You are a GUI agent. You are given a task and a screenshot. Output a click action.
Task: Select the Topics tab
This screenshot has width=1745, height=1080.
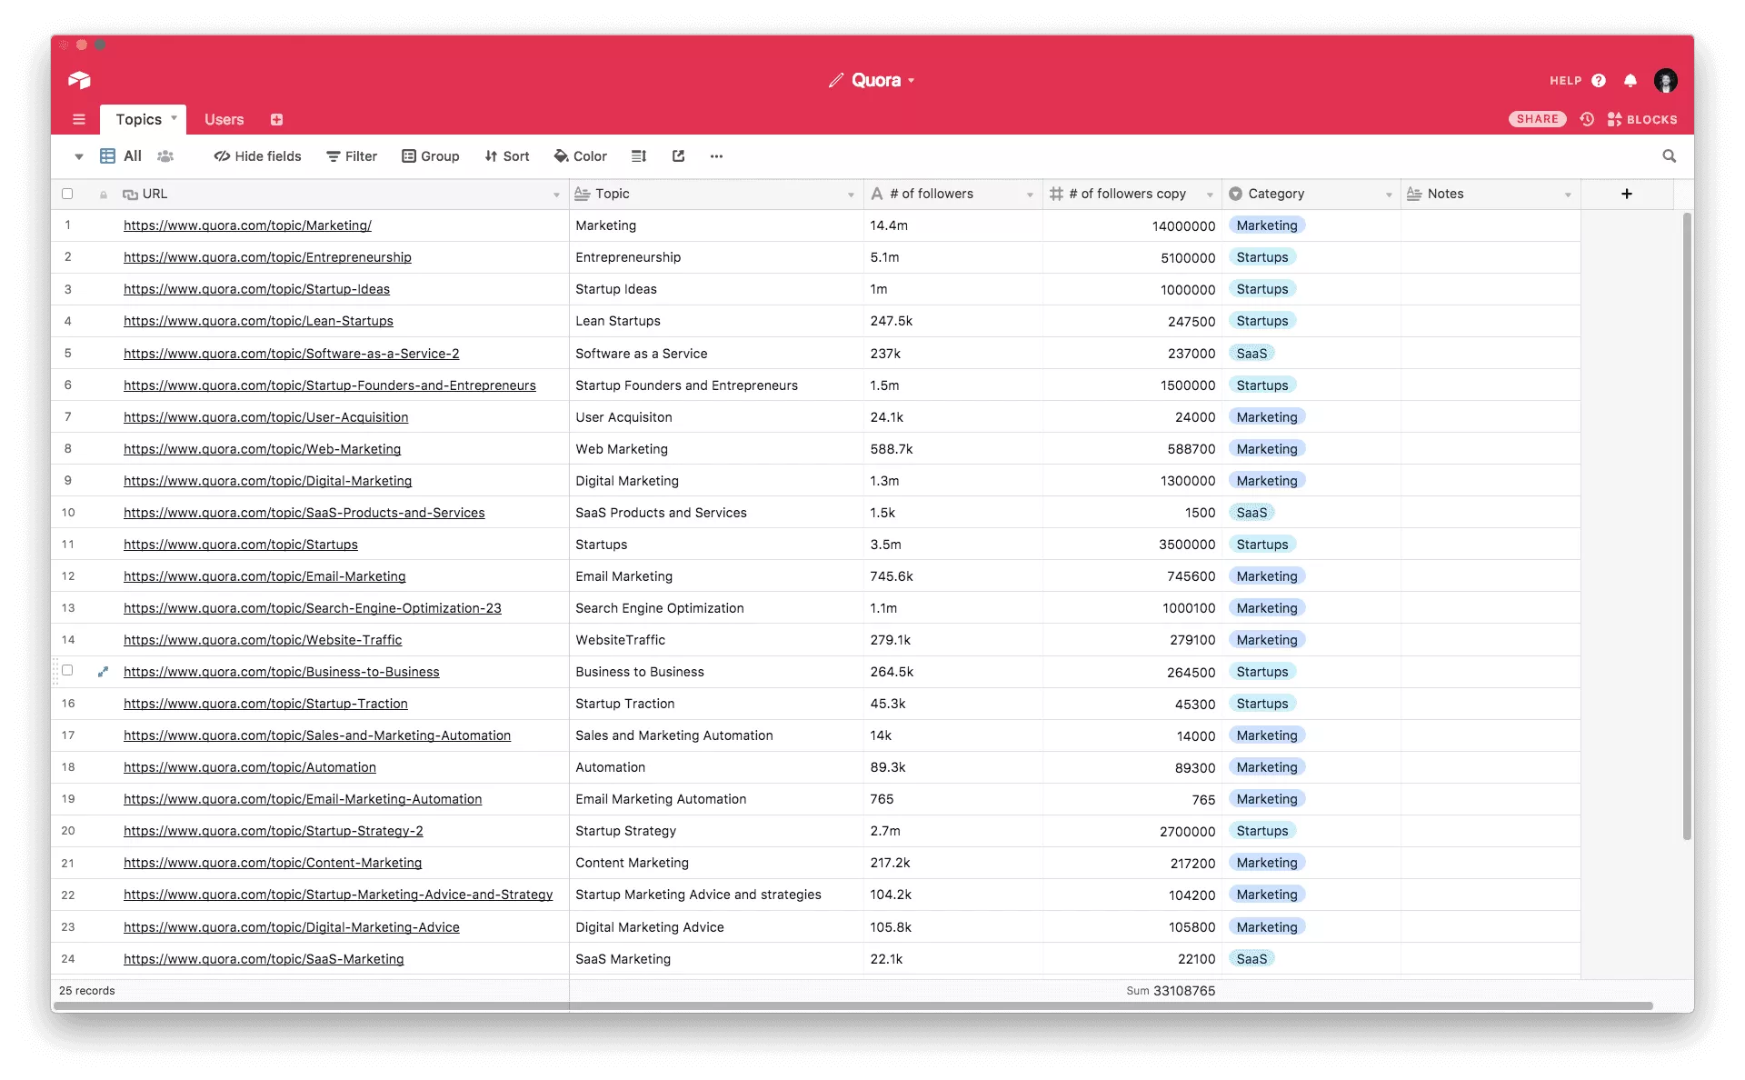[x=141, y=118]
